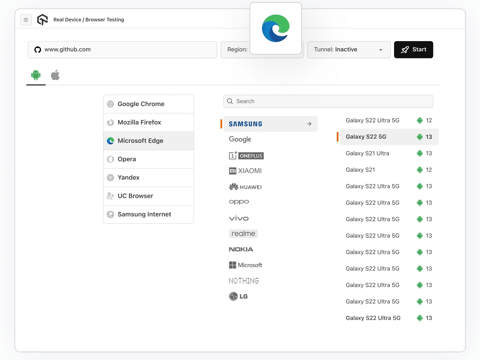Click the www.github.com URL field

pos(122,50)
